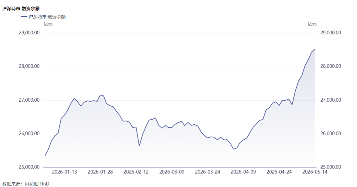357x187 pixels.
Task: Click the left y-axis 28,000.00 label
Action: (29, 67)
